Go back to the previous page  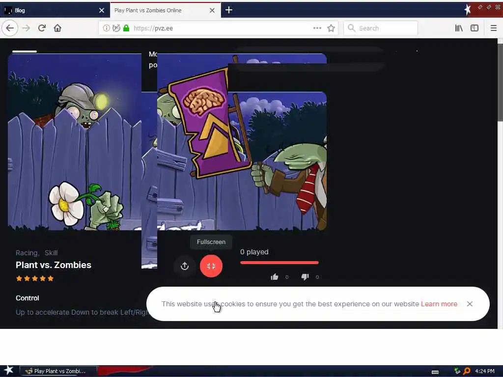(10, 28)
